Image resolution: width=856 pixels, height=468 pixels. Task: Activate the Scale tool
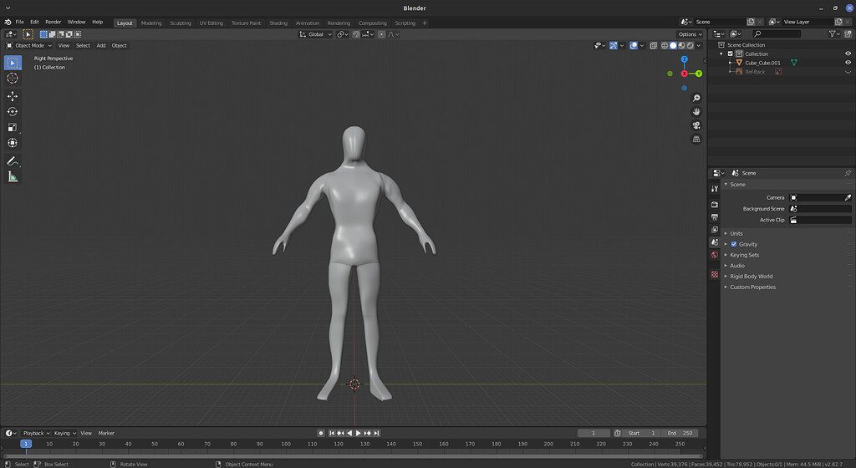click(13, 127)
